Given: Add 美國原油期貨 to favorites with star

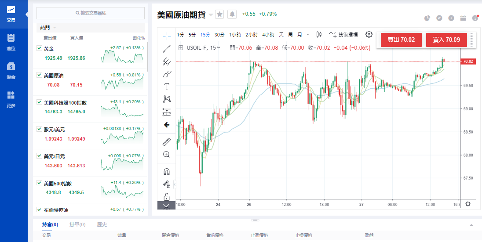Looking at the screenshot, I should [220, 14].
